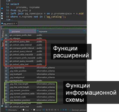Select cell _pg_truetypid
This screenshot has width=119, height=112.
16,74
